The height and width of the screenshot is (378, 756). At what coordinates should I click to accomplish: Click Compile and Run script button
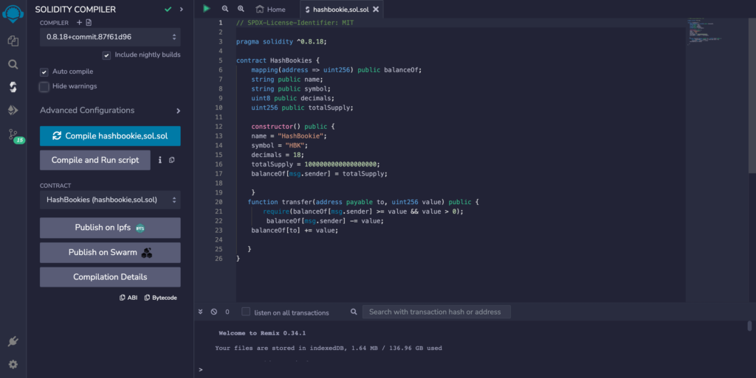pos(95,160)
